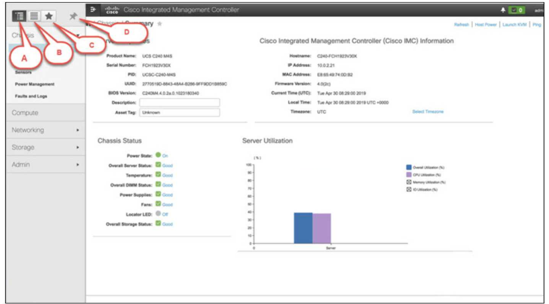Open the Compute menu item
Viewport: 549px width, 304px height.
click(x=26, y=113)
